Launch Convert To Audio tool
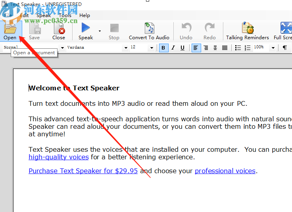This screenshot has height=212, width=292. click(149, 31)
